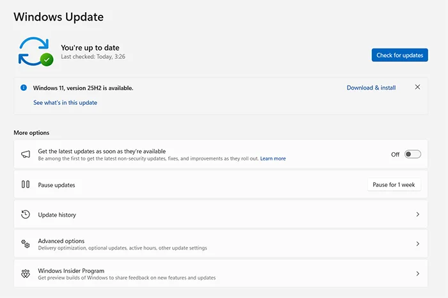This screenshot has height=298, width=448.
Task: Open See what's in this update link
Action: coord(65,102)
